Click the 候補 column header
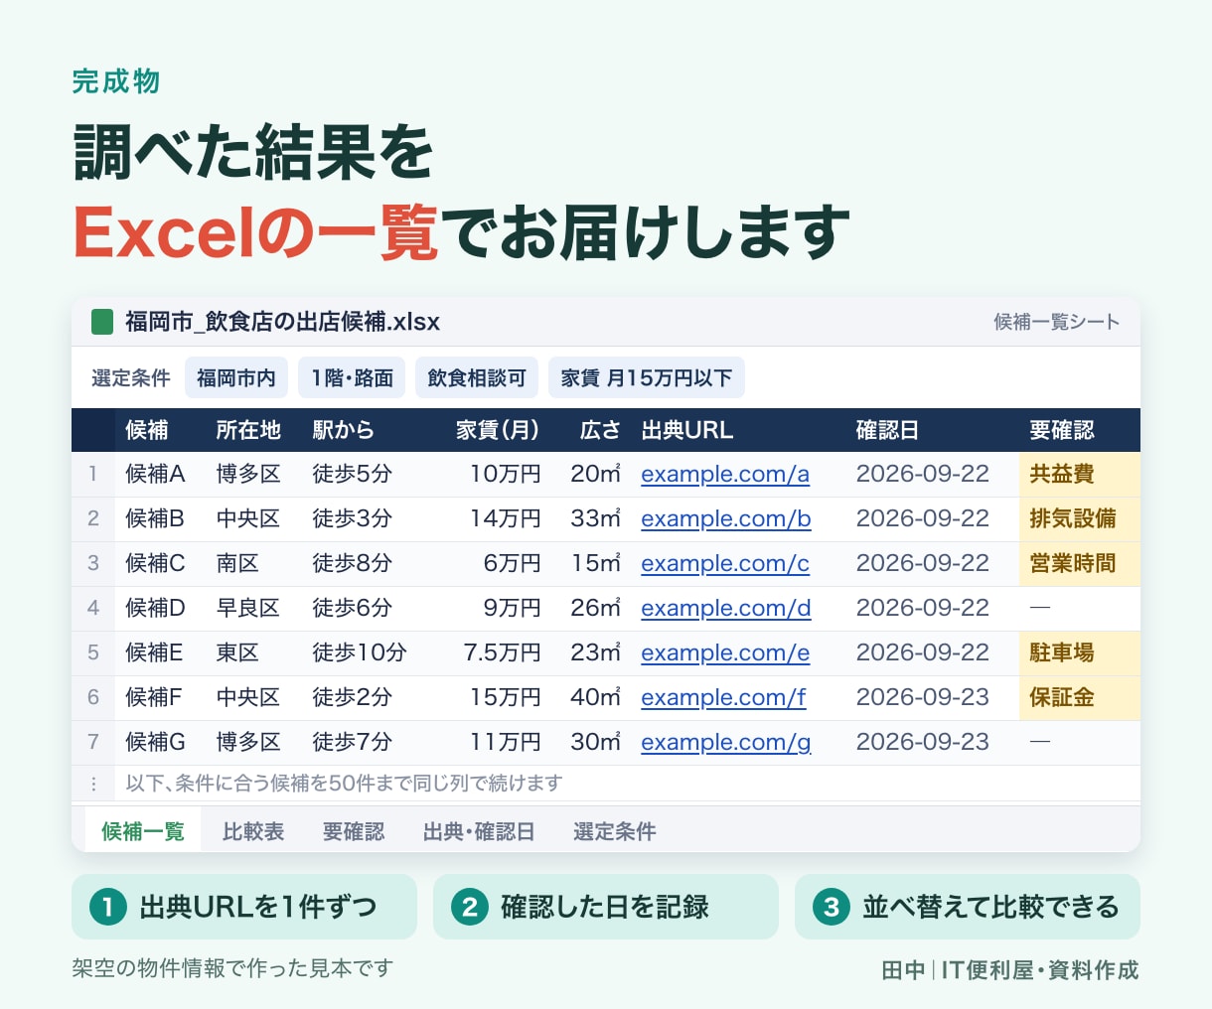The image size is (1212, 1009). click(x=147, y=430)
